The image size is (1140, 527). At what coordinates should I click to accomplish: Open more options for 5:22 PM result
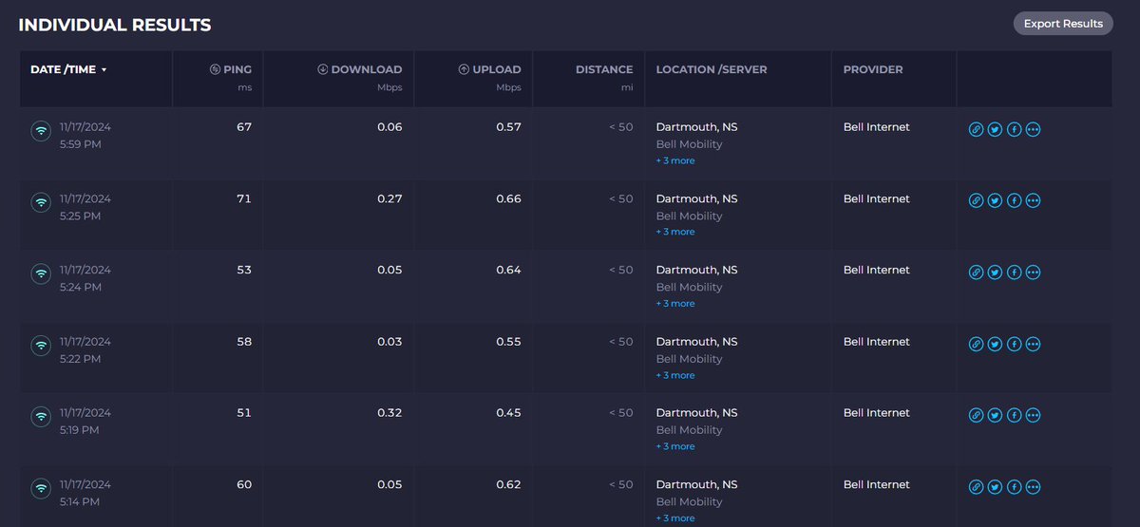coord(1034,344)
